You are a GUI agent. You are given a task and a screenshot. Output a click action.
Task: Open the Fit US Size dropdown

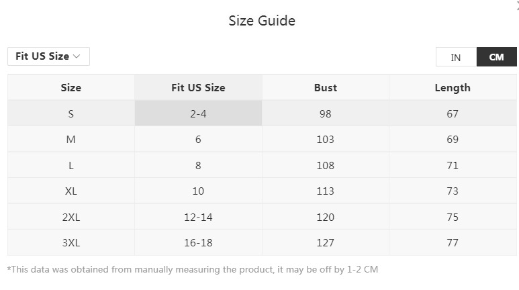pyautogui.click(x=48, y=56)
